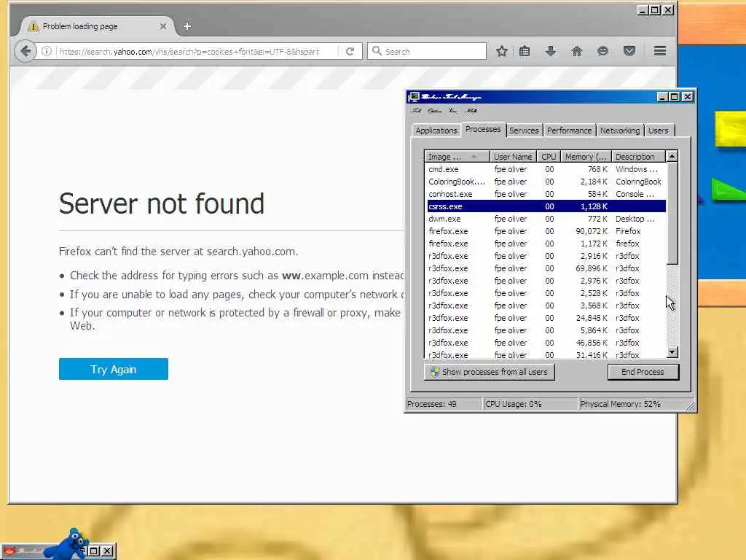Select r3dfox.exe row using 69,896 K

(546, 268)
